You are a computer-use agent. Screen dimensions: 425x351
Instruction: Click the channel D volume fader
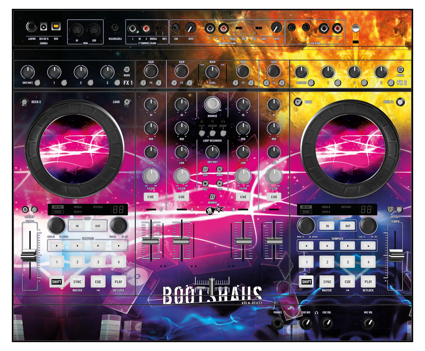(x=274, y=241)
